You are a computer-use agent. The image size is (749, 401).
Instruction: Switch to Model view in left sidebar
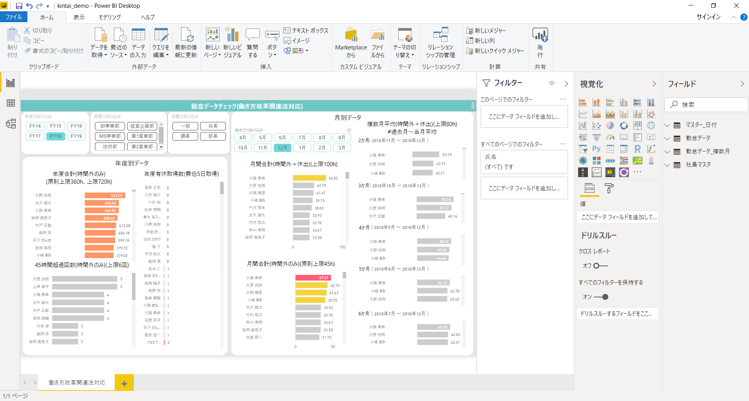coord(11,124)
